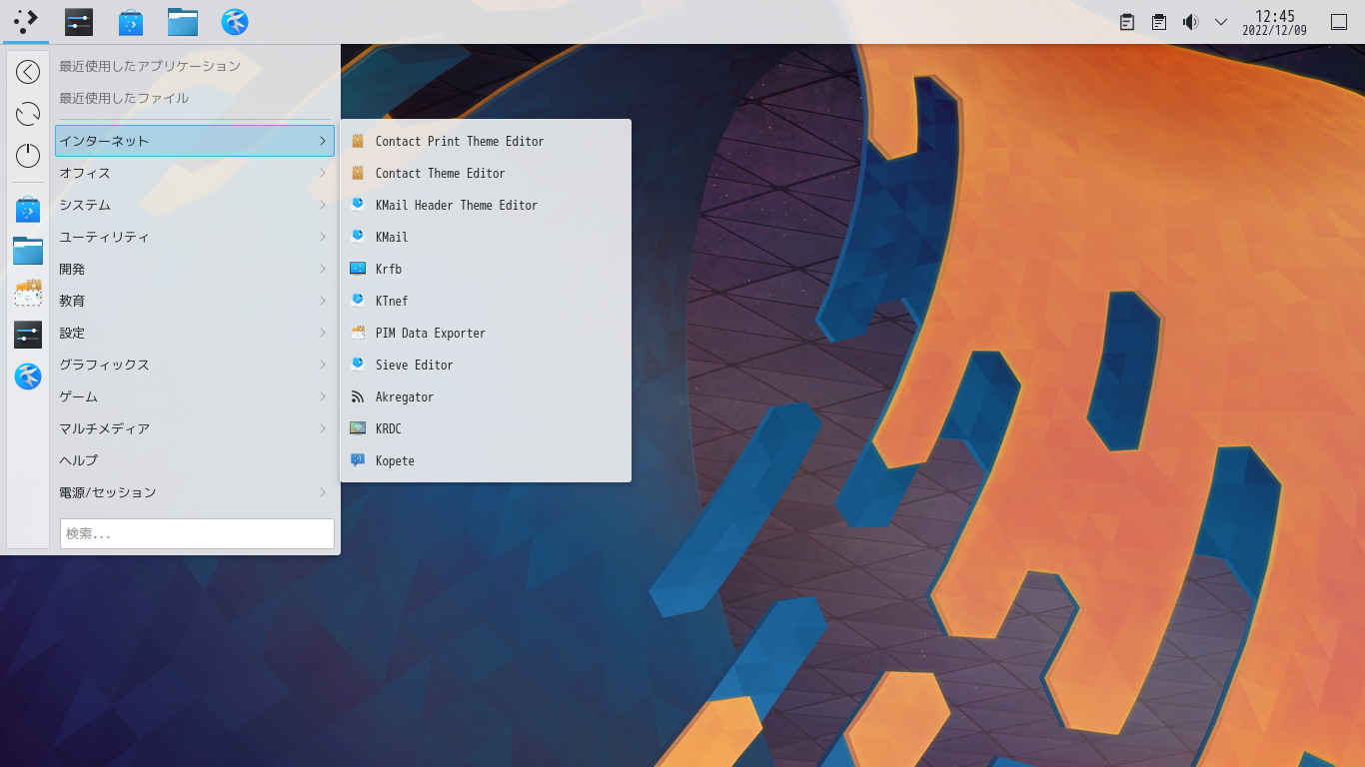Click the Krfb icon in the submenu
The height and width of the screenshot is (767, 1365).
358,269
